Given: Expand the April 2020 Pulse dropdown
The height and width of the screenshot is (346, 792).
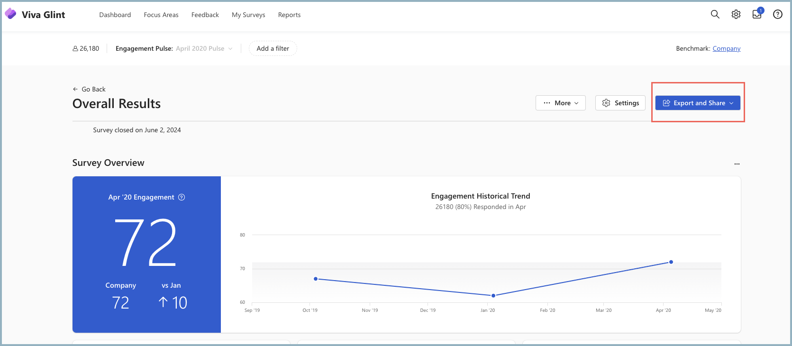Looking at the screenshot, I should coord(204,48).
